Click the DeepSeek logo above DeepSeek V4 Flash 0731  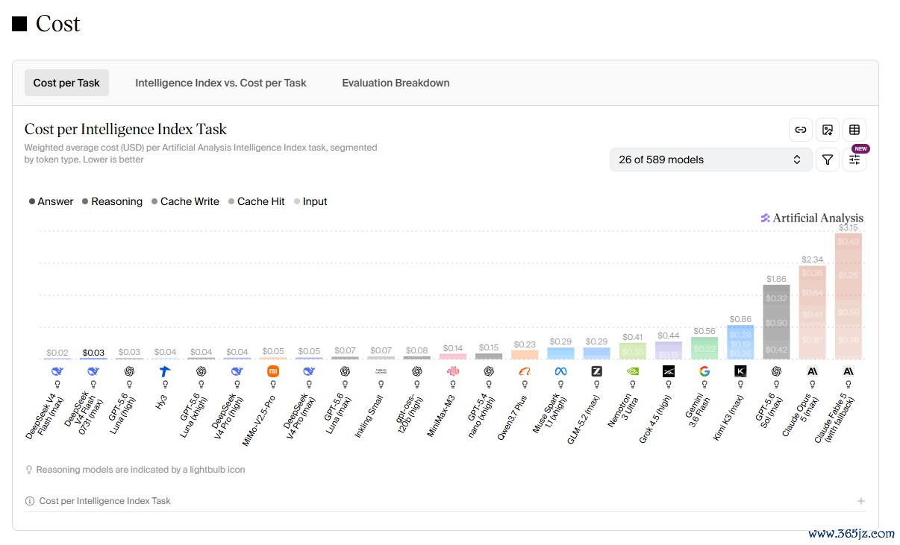(x=93, y=371)
